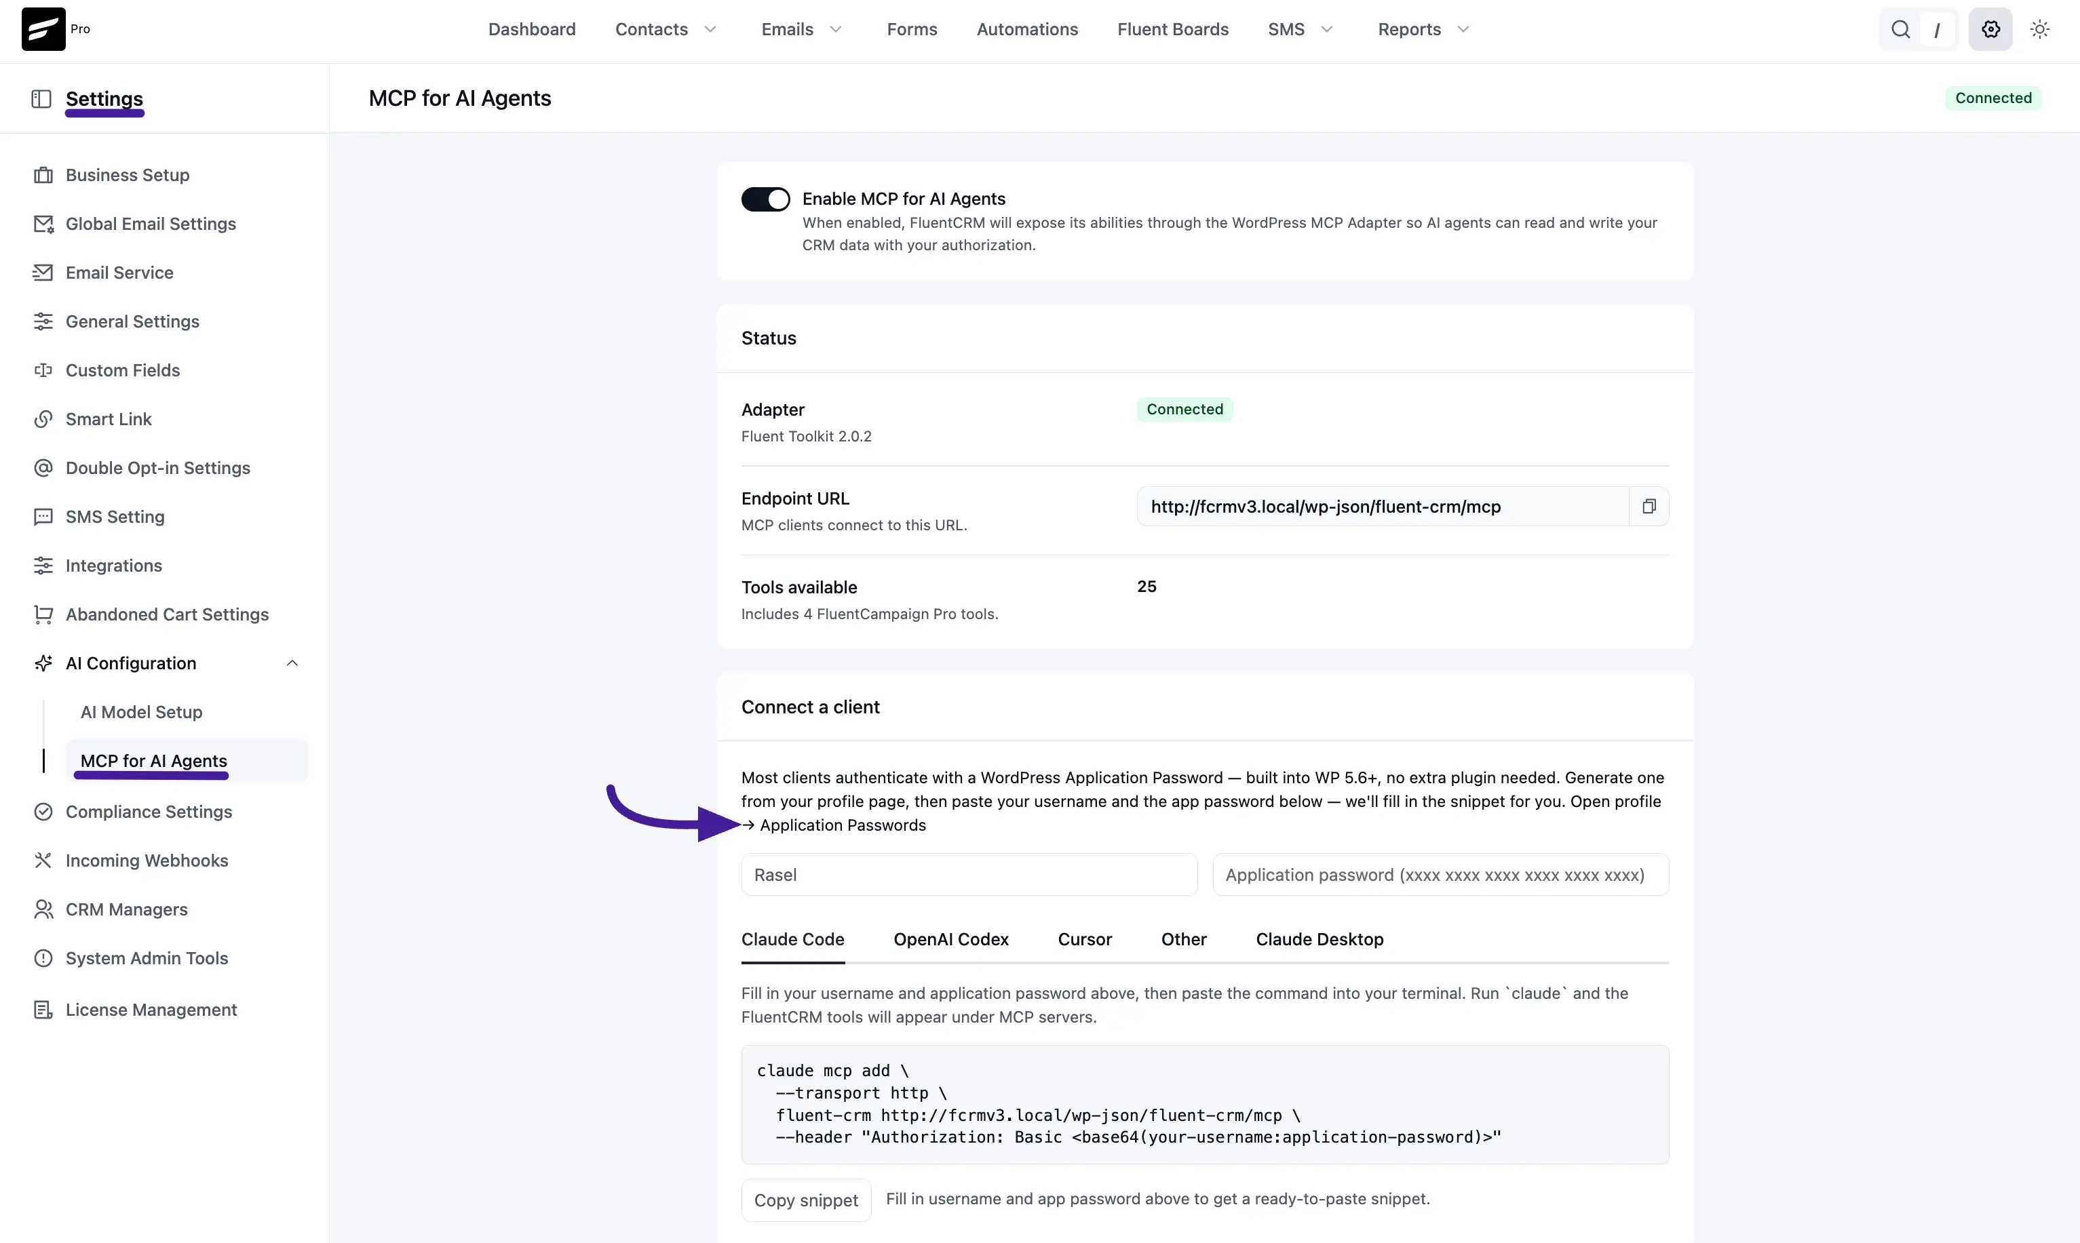
Task: Click the General Settings sliders icon
Action: (x=43, y=321)
